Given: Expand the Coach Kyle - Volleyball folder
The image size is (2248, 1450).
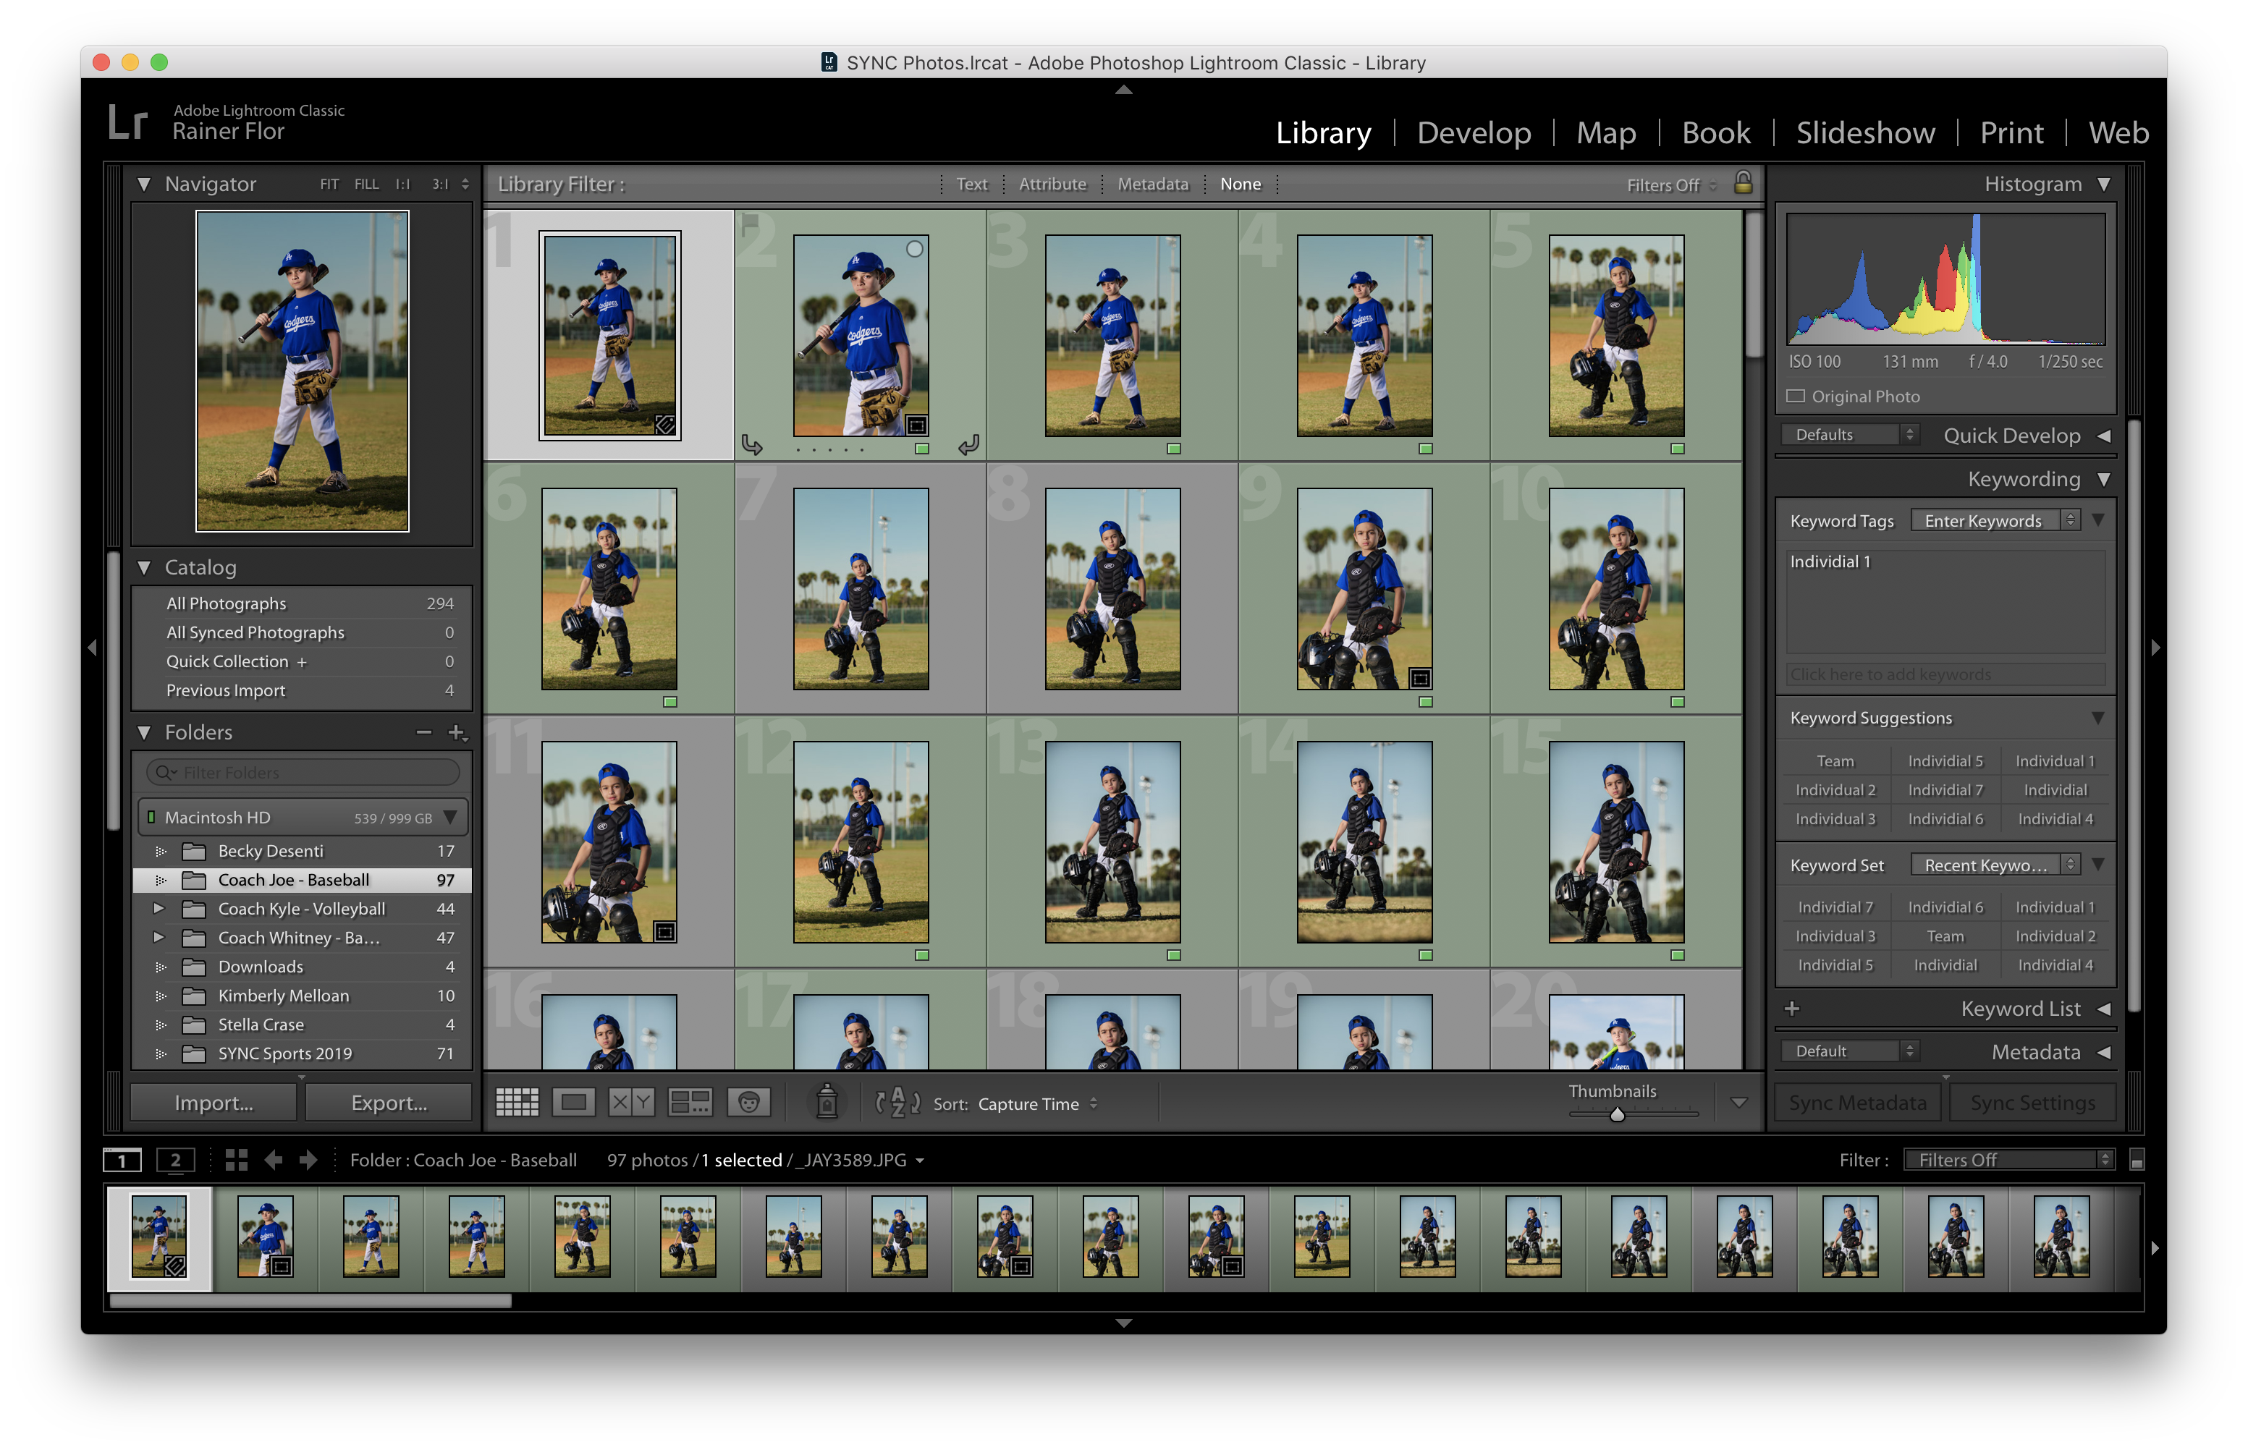Looking at the screenshot, I should coord(159,909).
